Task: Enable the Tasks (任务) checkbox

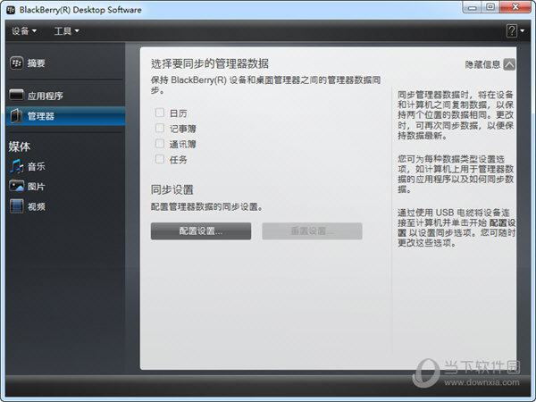Action: click(x=160, y=159)
